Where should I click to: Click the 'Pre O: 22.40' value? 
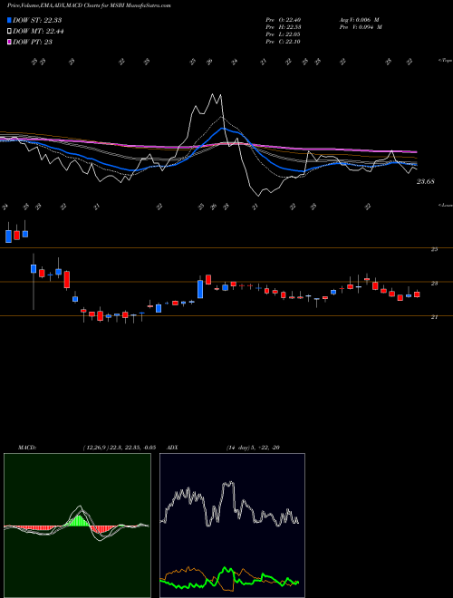[x=284, y=20]
